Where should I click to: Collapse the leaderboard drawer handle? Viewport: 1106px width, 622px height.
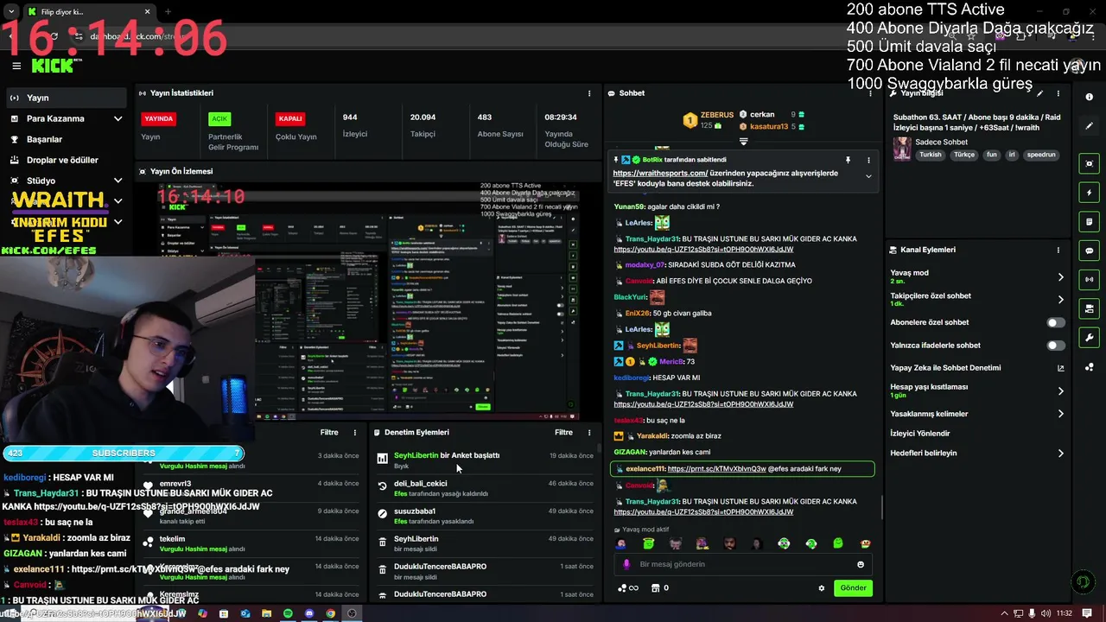tap(743, 141)
